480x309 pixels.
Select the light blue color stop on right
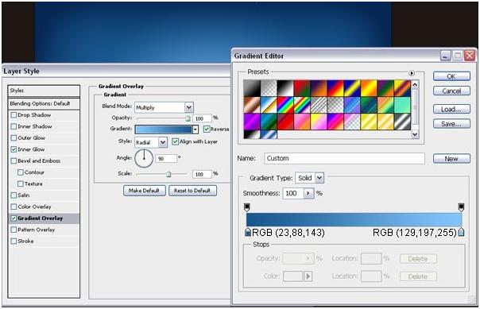(461, 232)
